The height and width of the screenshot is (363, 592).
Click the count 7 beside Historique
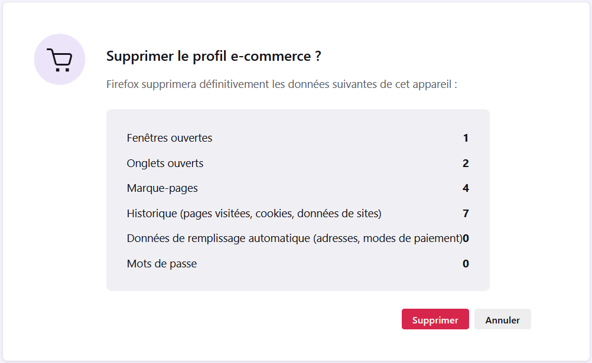[466, 213]
